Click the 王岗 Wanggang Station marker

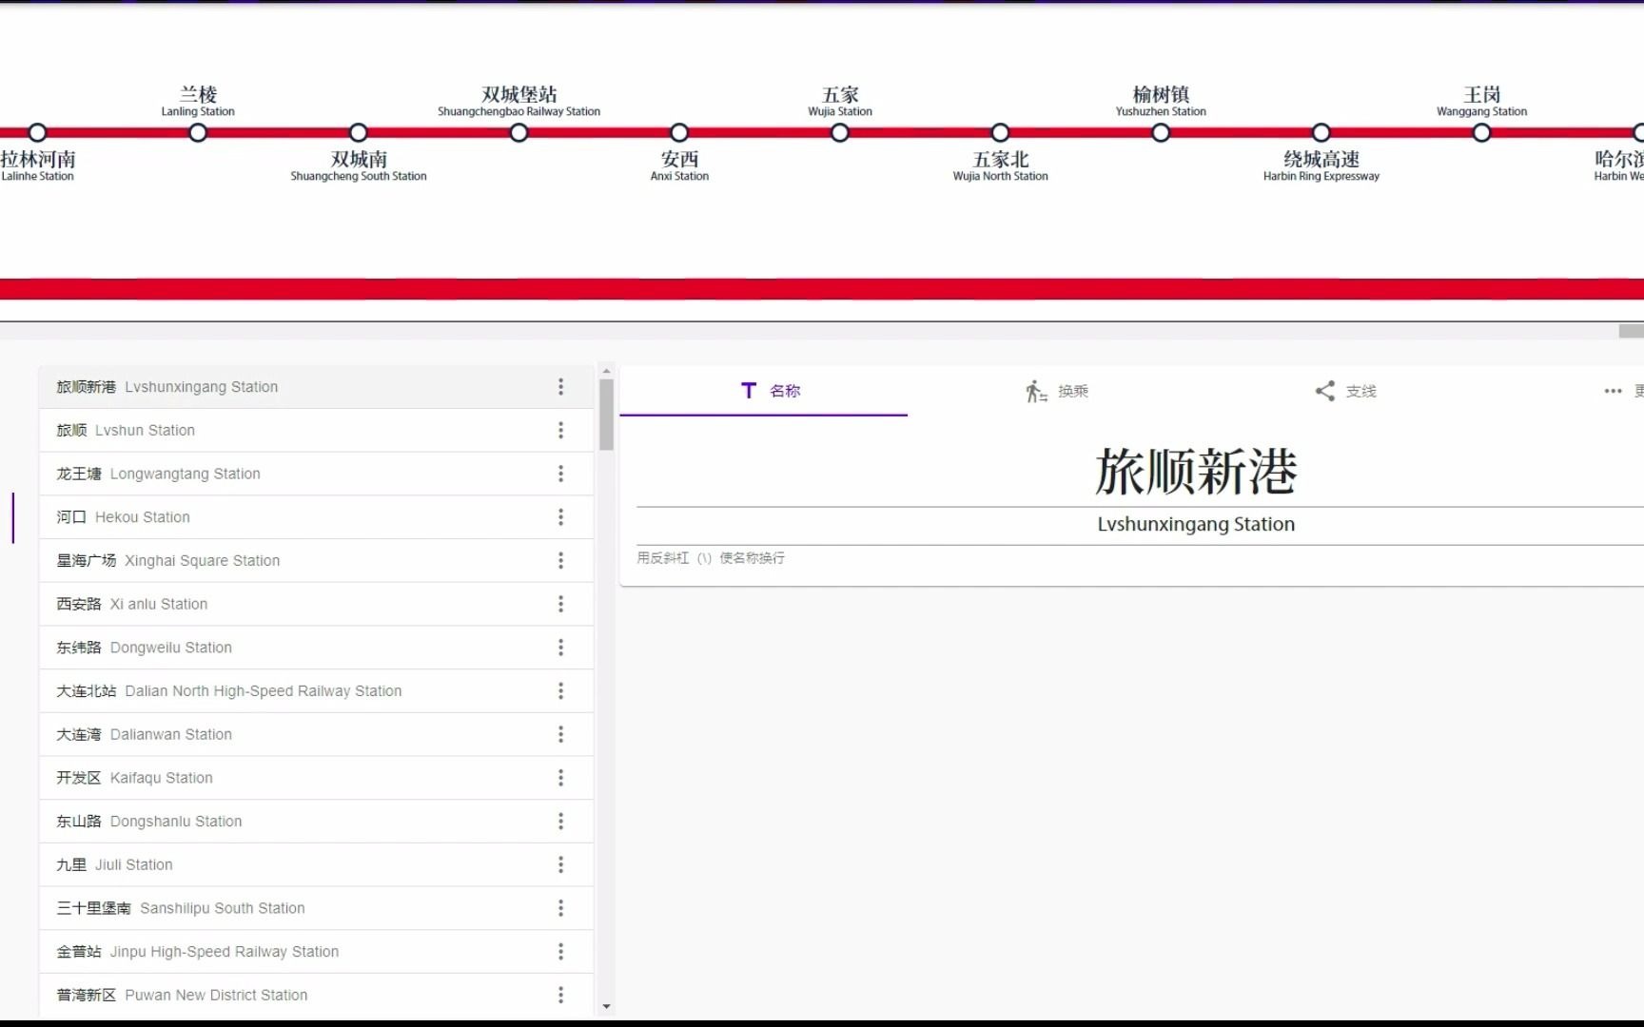click(x=1481, y=132)
